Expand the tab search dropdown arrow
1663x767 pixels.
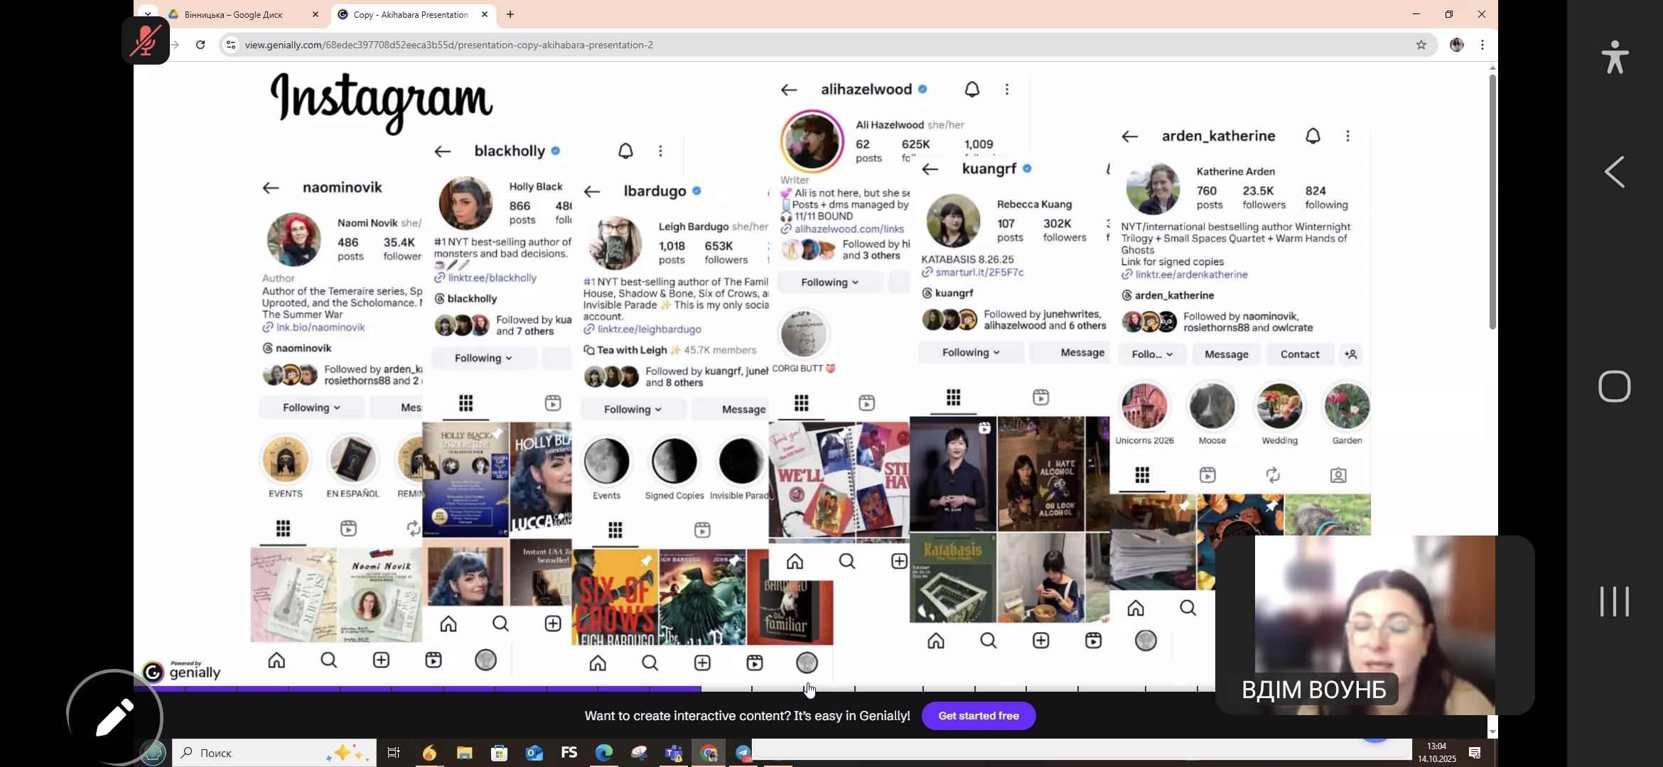147,13
